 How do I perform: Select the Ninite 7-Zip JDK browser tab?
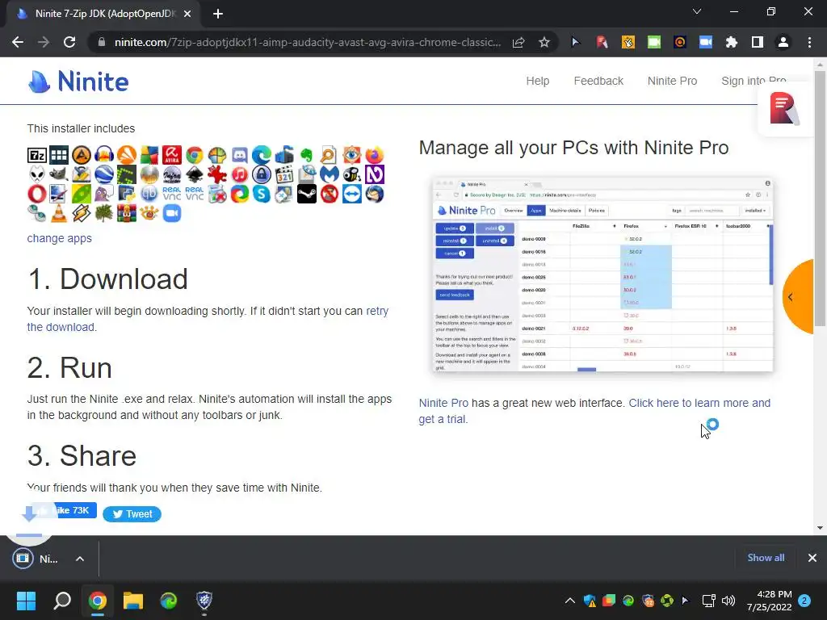coord(103,14)
